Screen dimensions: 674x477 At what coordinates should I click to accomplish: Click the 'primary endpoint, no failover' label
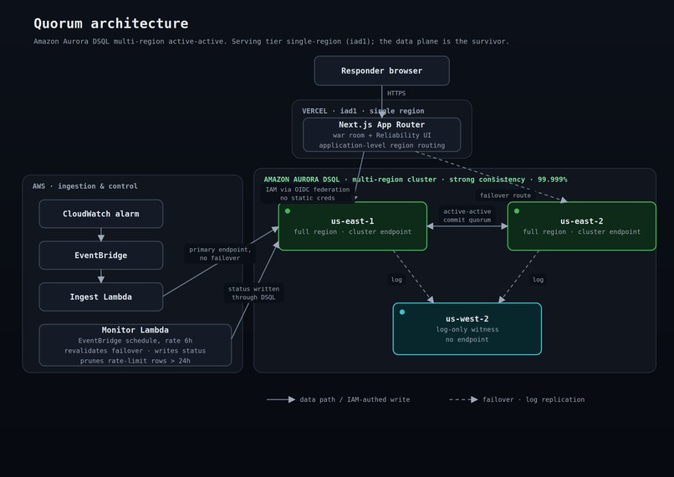tap(220, 254)
